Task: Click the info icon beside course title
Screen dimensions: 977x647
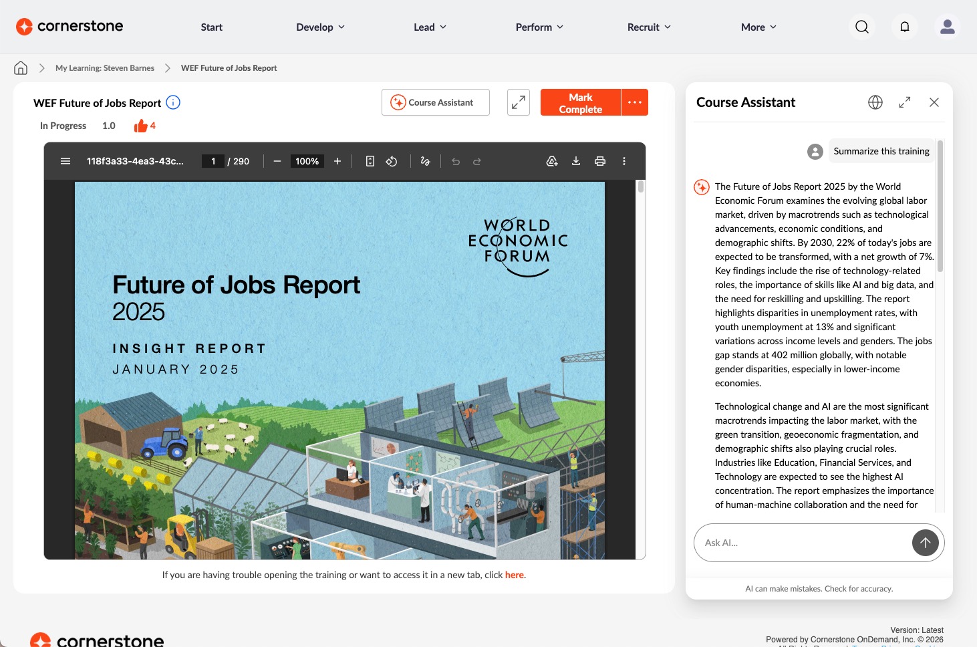Action: (x=173, y=102)
